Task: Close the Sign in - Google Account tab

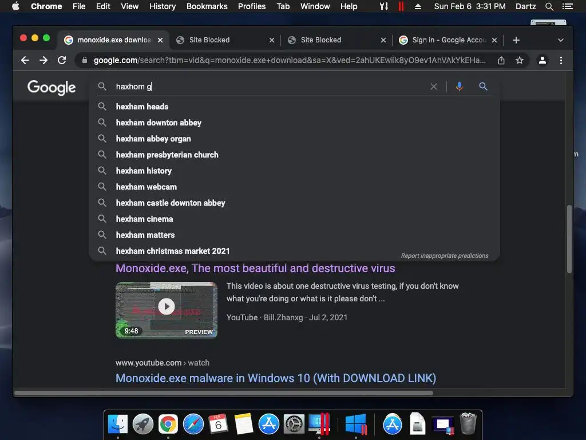Action: tap(494, 40)
